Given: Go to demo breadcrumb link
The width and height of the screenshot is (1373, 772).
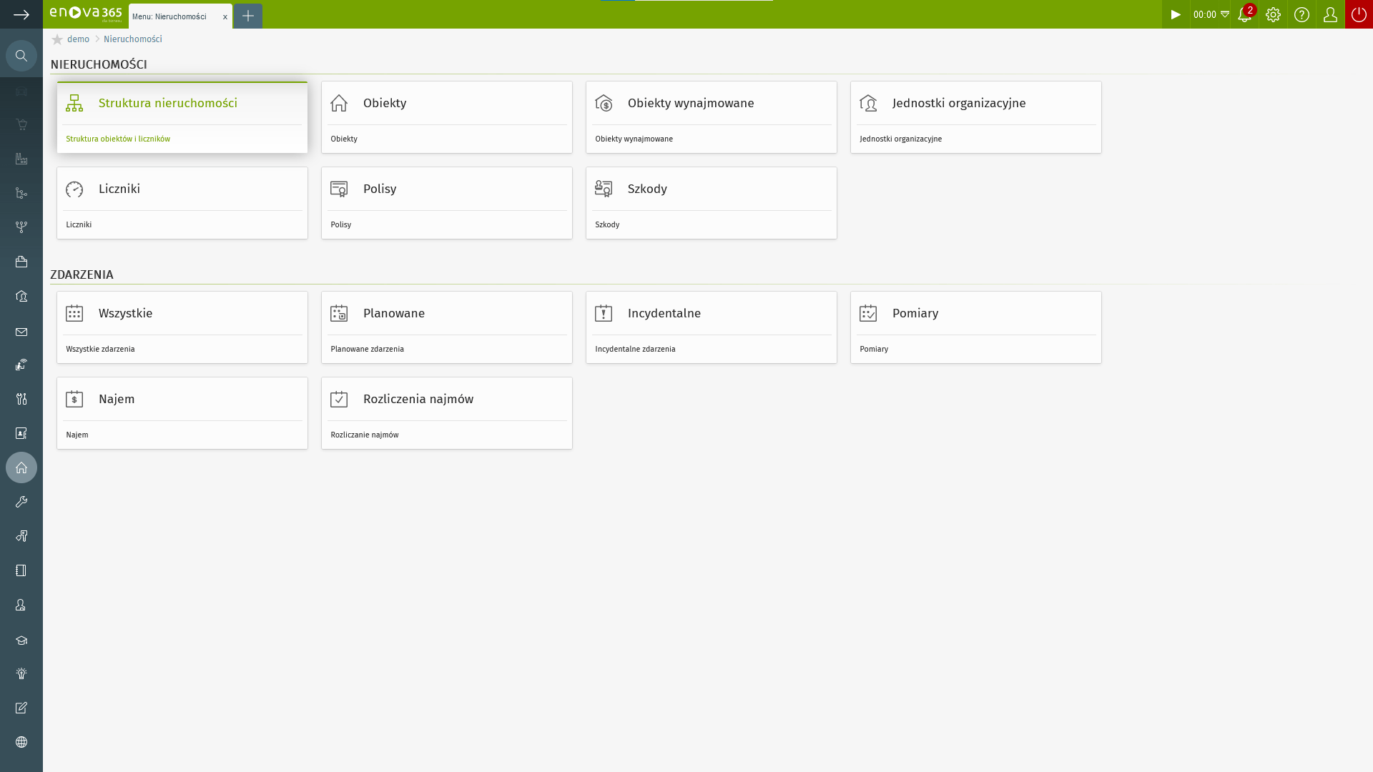Looking at the screenshot, I should [78, 39].
